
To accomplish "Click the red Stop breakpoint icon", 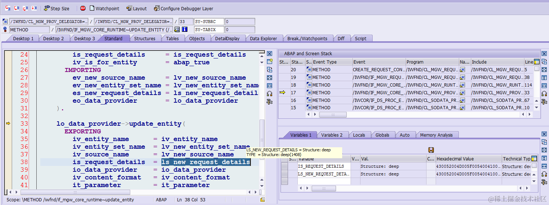I will coord(83,8).
